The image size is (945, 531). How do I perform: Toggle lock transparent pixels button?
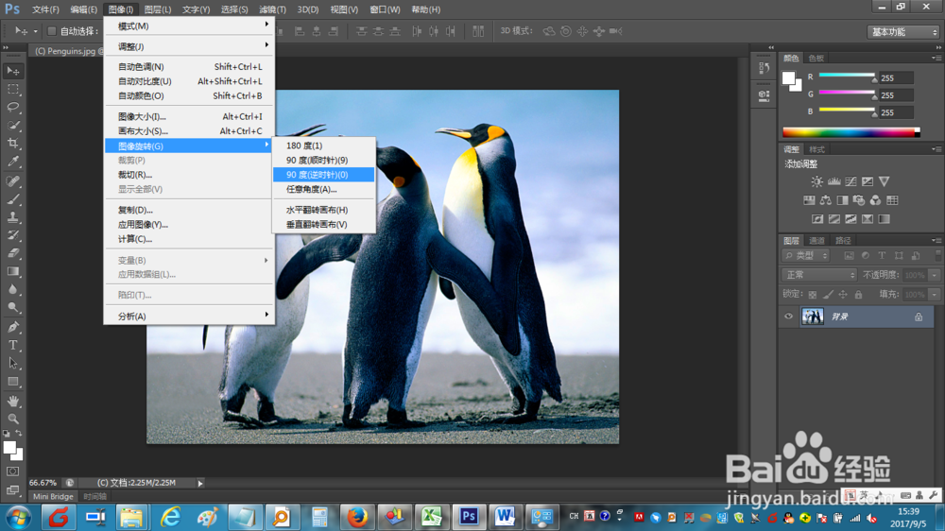click(813, 295)
